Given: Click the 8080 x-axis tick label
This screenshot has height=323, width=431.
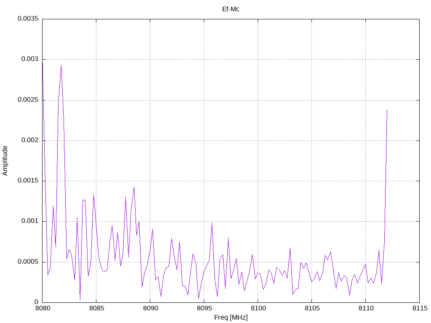Looking at the screenshot, I should tap(43, 308).
